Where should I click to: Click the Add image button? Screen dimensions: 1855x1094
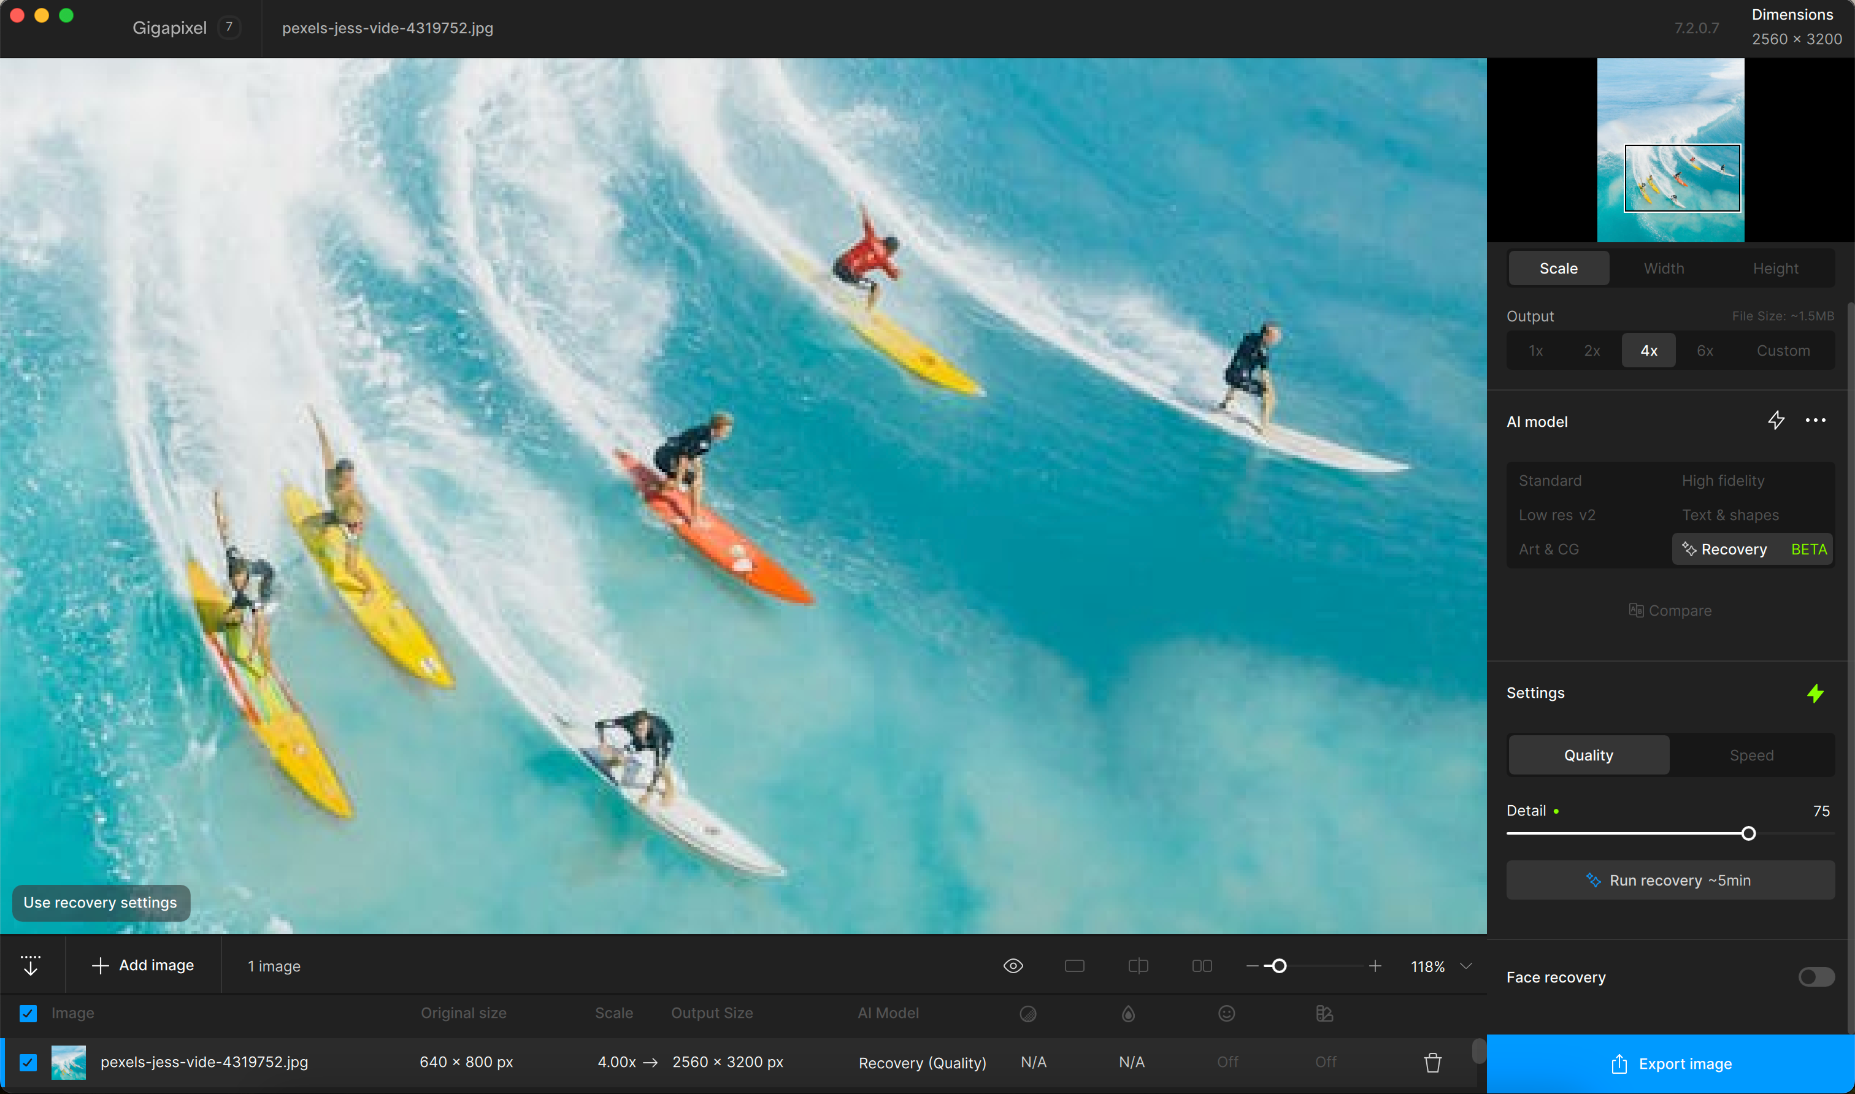143,966
